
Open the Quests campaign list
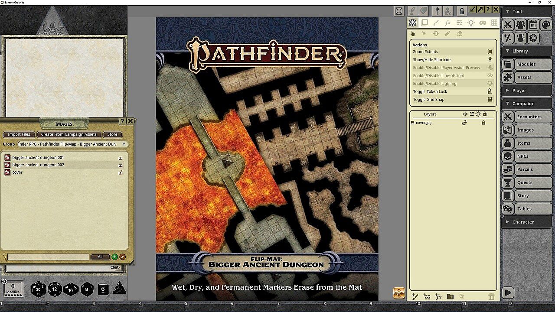click(527, 182)
